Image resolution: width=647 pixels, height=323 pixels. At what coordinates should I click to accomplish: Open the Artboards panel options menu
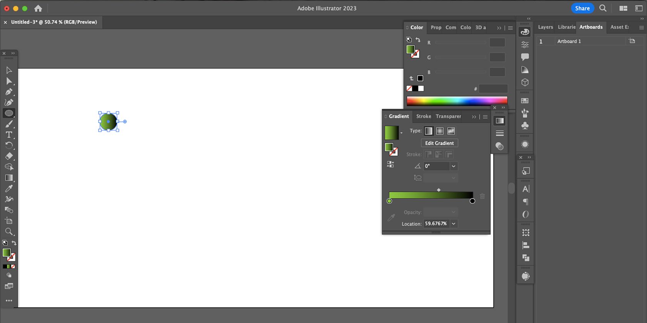pyautogui.click(x=641, y=27)
